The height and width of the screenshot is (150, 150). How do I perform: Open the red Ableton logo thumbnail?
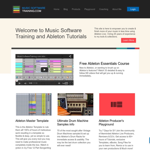coord(117,104)
